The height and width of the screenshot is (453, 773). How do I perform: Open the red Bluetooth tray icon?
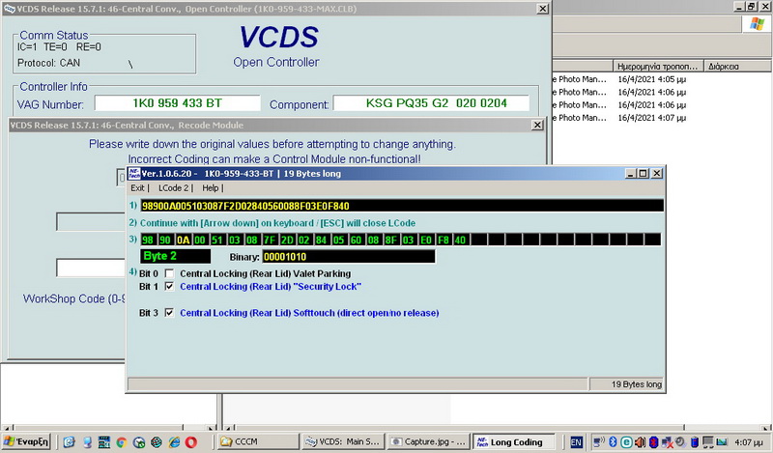(654, 442)
